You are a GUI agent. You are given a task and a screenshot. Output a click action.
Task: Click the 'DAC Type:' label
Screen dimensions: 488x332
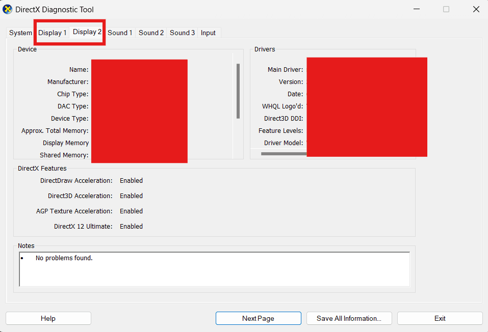coord(73,106)
